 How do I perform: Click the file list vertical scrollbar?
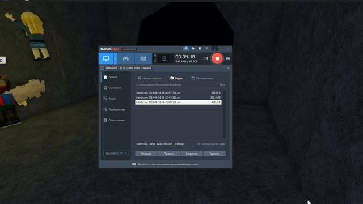[224, 114]
